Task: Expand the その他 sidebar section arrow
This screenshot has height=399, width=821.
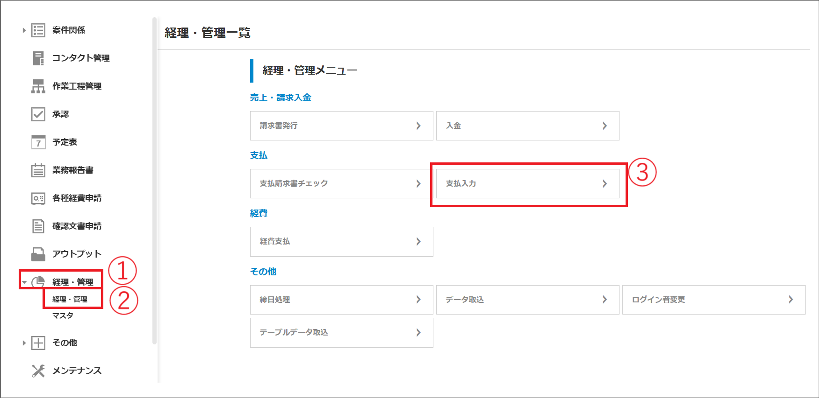Action: (24, 343)
